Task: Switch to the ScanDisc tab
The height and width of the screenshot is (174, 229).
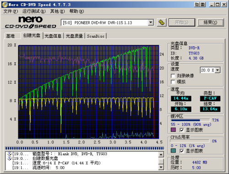Action: point(96,36)
